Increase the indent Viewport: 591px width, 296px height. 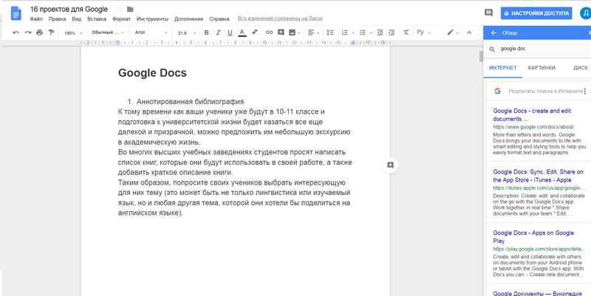pyautogui.click(x=392, y=32)
